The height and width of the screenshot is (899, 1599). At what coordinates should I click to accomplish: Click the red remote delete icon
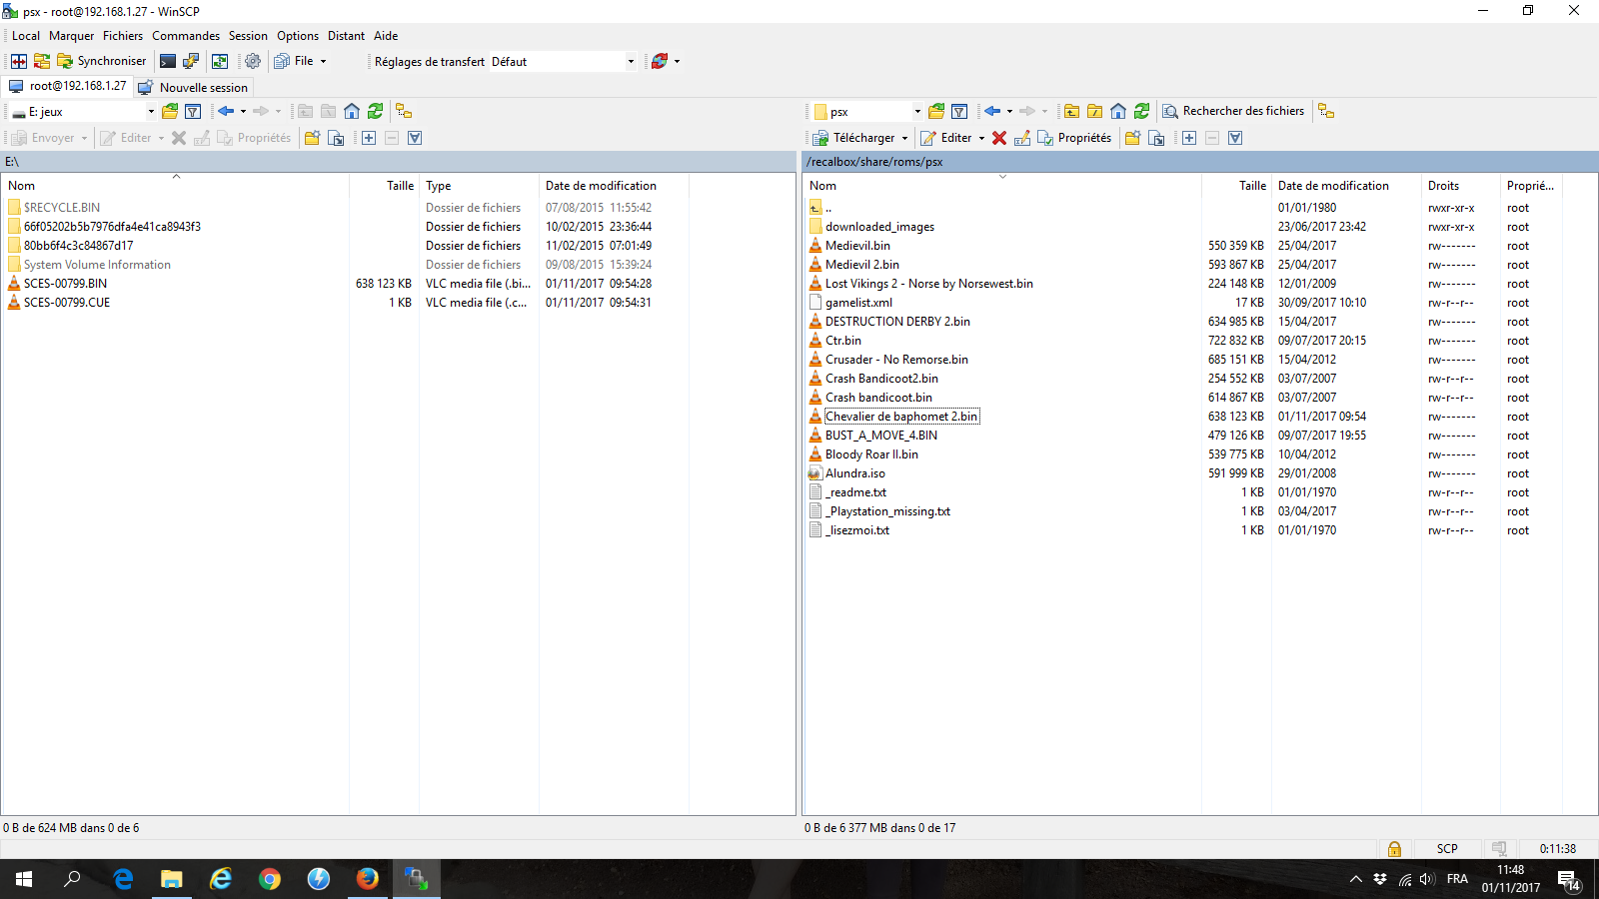(x=999, y=138)
